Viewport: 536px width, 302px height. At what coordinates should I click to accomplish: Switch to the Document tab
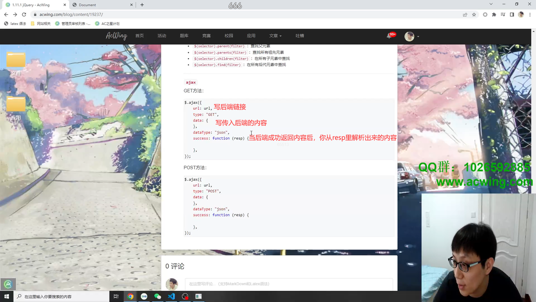pyautogui.click(x=102, y=5)
